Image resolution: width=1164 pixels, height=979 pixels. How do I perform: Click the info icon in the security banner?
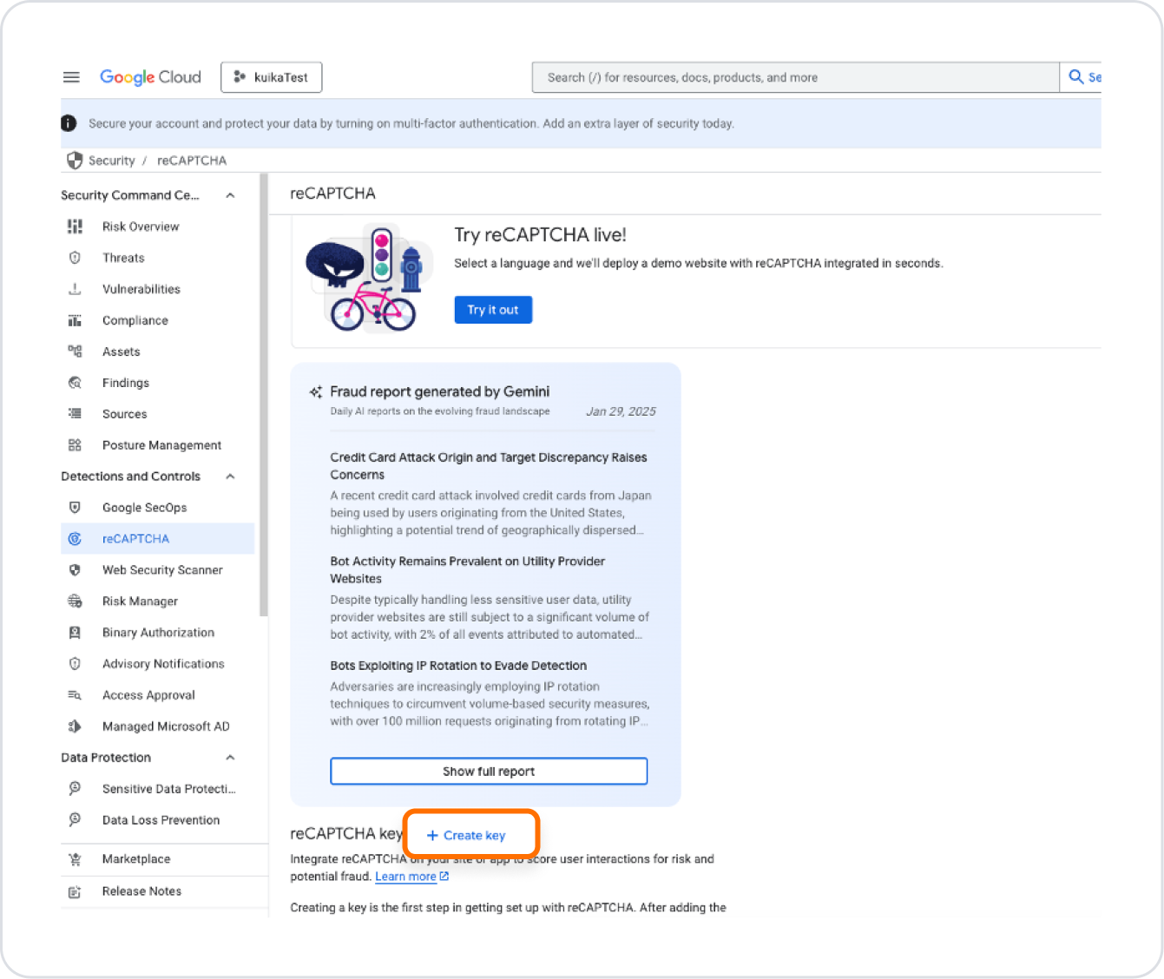[69, 123]
